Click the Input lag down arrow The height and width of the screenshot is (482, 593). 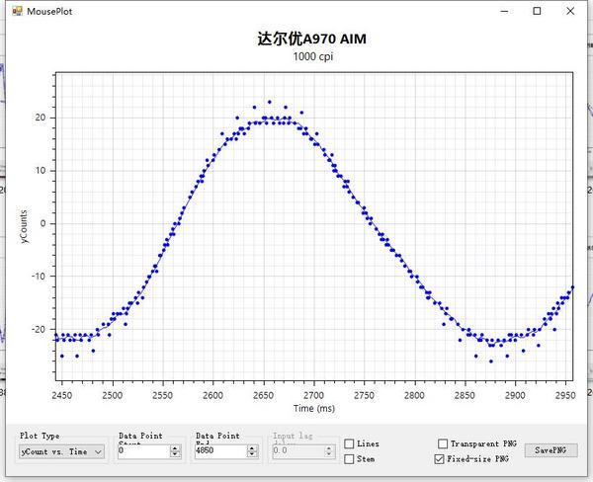329,454
